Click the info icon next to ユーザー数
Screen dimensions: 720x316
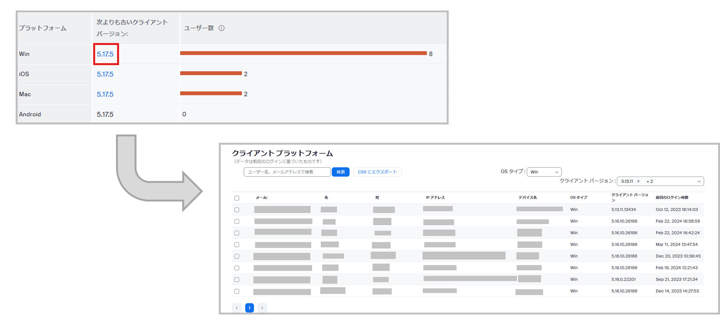[x=221, y=28]
